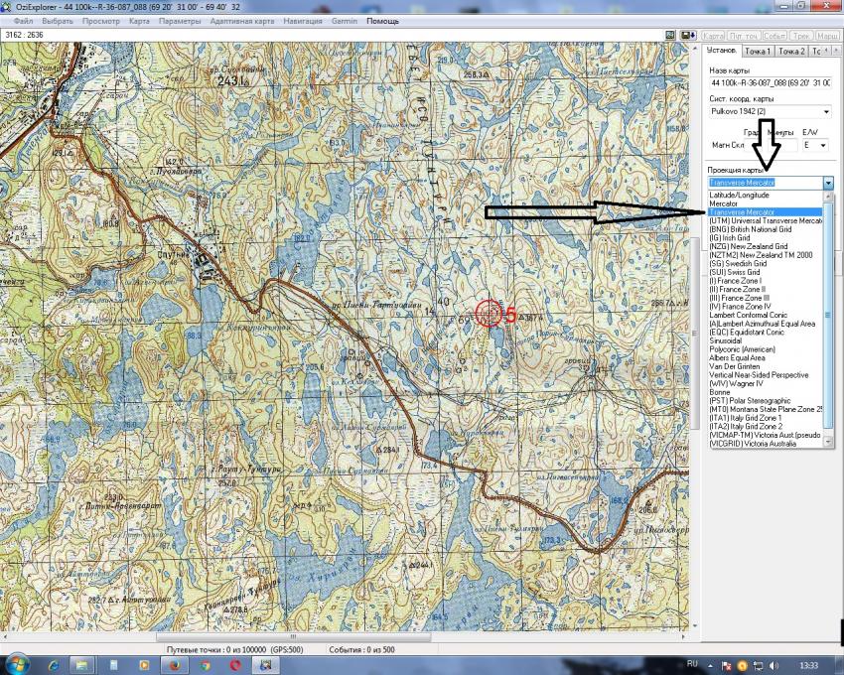Open Internet Explorer from the taskbar
Image resolution: width=844 pixels, height=675 pixels.
[52, 662]
